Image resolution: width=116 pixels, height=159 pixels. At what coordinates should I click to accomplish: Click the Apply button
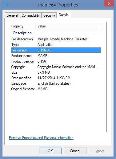tap(100, 151)
